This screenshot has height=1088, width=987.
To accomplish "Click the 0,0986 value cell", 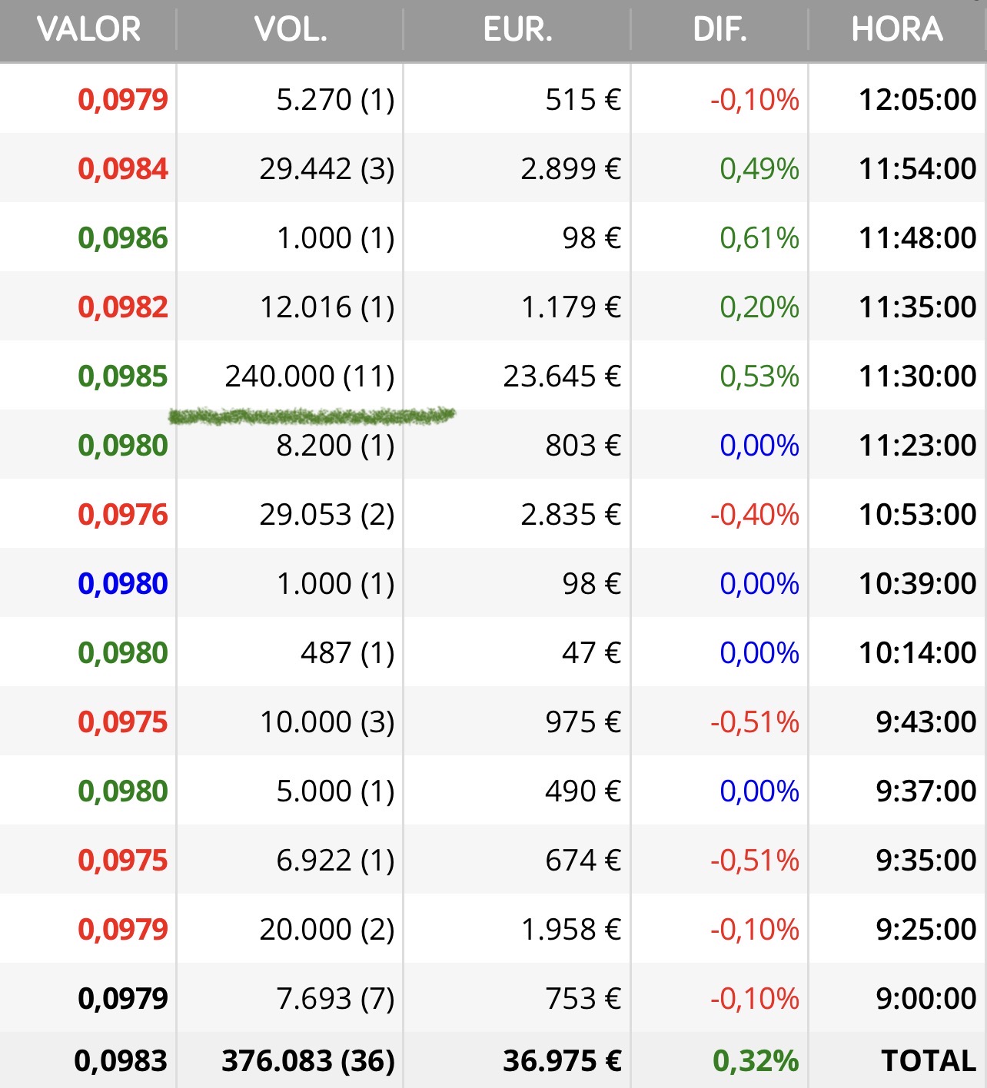I will point(123,238).
